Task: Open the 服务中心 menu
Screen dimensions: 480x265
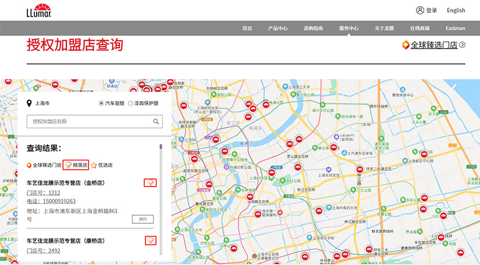Action: tap(349, 28)
